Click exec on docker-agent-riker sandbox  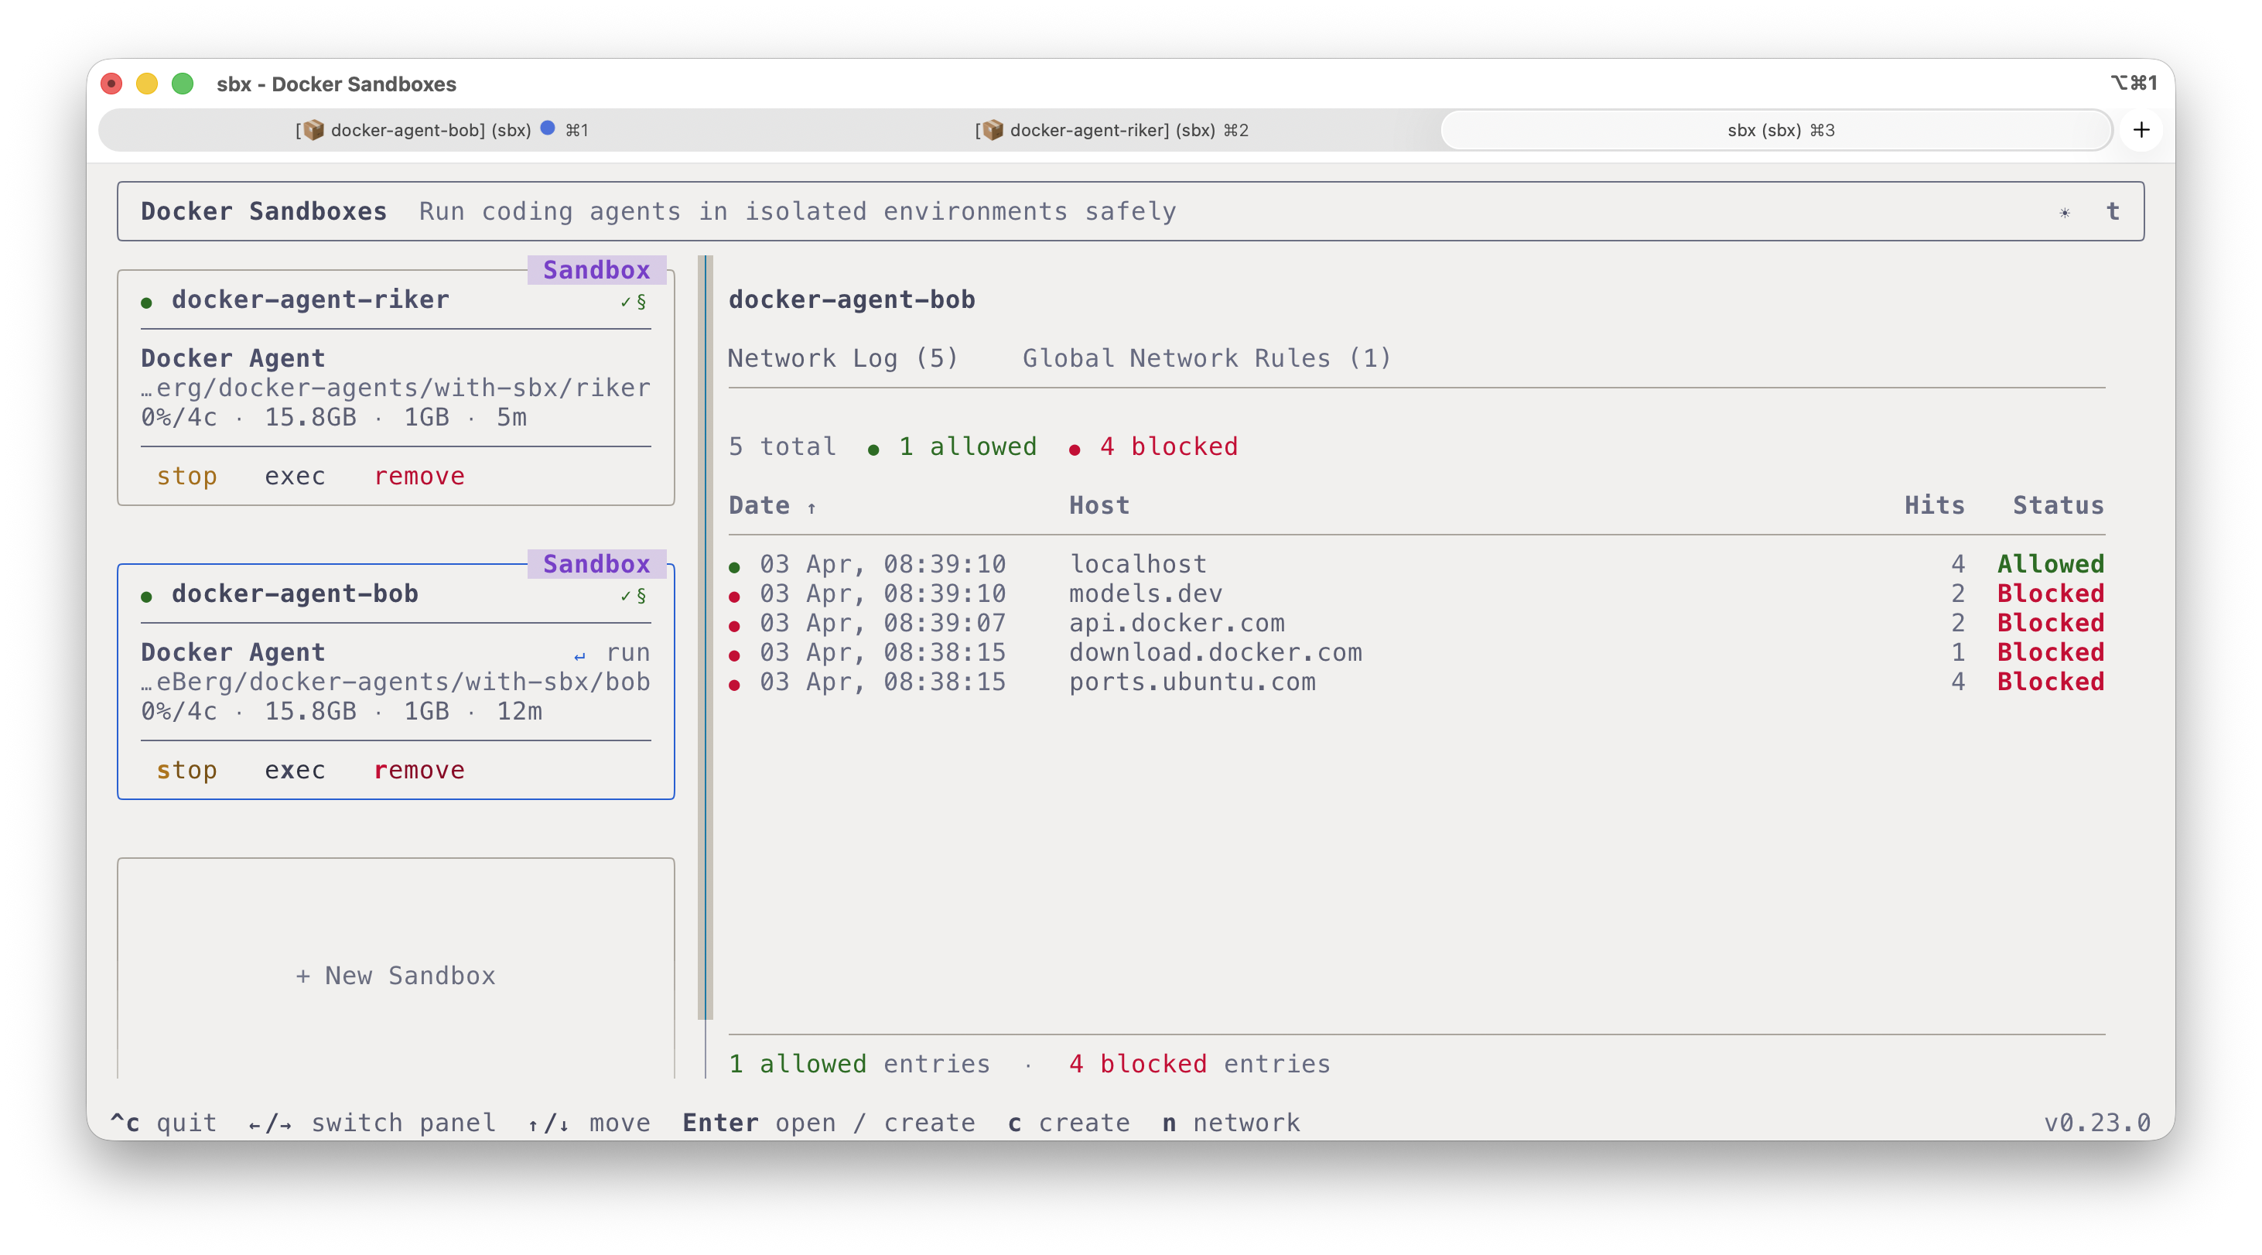tap(294, 476)
